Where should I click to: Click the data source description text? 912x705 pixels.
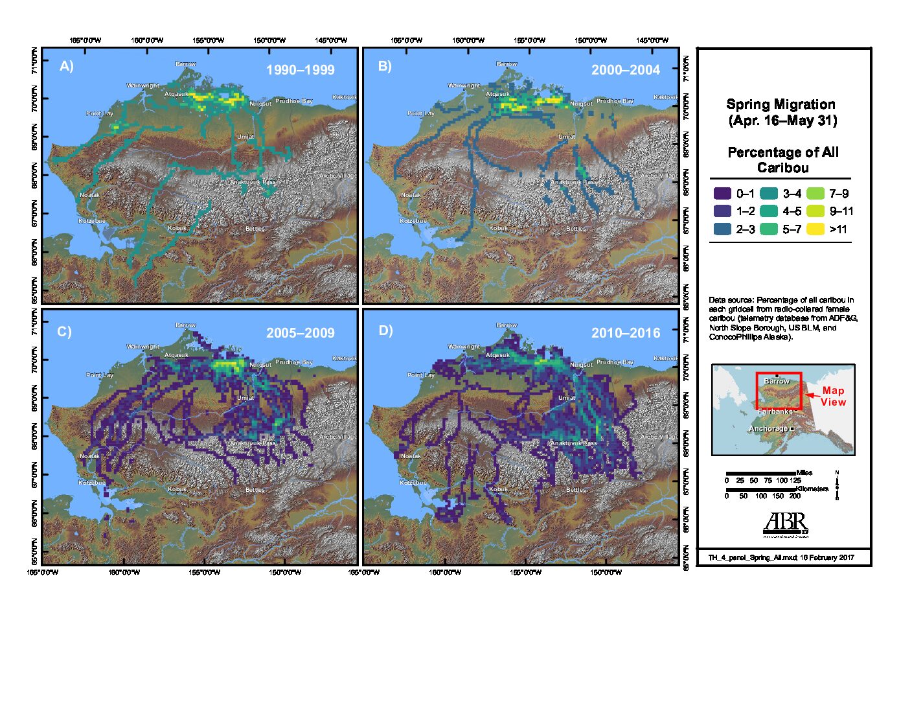coord(782,318)
